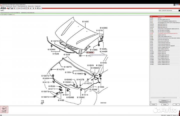Click the Страница 1 / 1 page button

165,100
